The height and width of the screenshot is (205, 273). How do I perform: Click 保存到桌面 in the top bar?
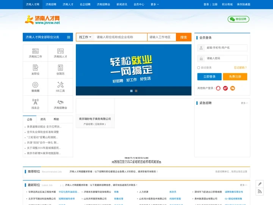coord(243,4)
